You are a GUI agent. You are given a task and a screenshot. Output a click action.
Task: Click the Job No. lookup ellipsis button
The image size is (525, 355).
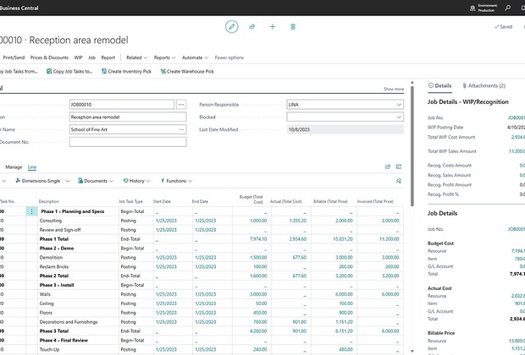tap(181, 105)
